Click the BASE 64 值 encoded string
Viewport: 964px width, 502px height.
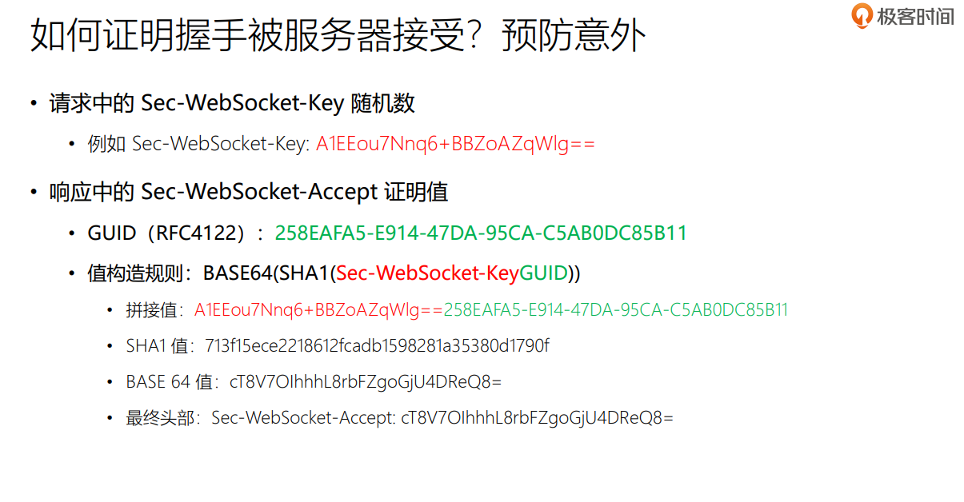coord(365,382)
